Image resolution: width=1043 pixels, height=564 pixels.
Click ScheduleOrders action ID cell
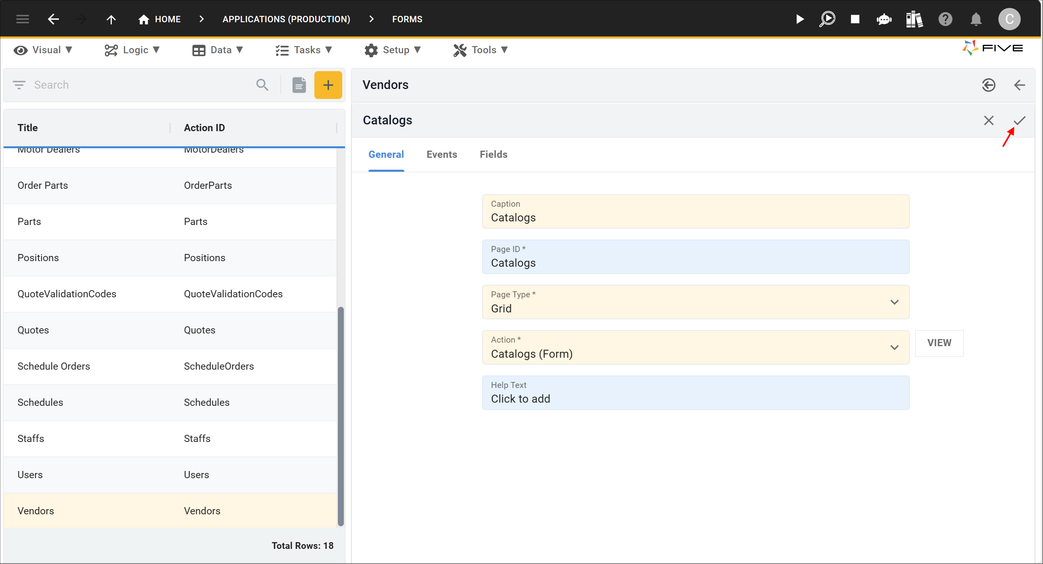point(218,366)
